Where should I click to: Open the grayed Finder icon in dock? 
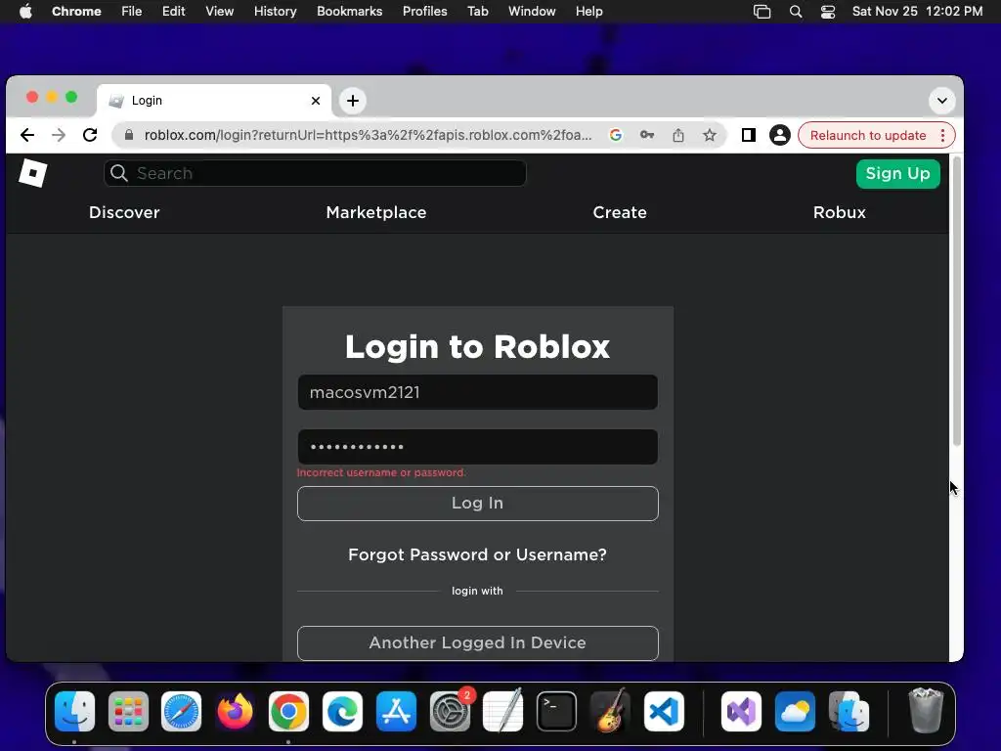click(849, 711)
